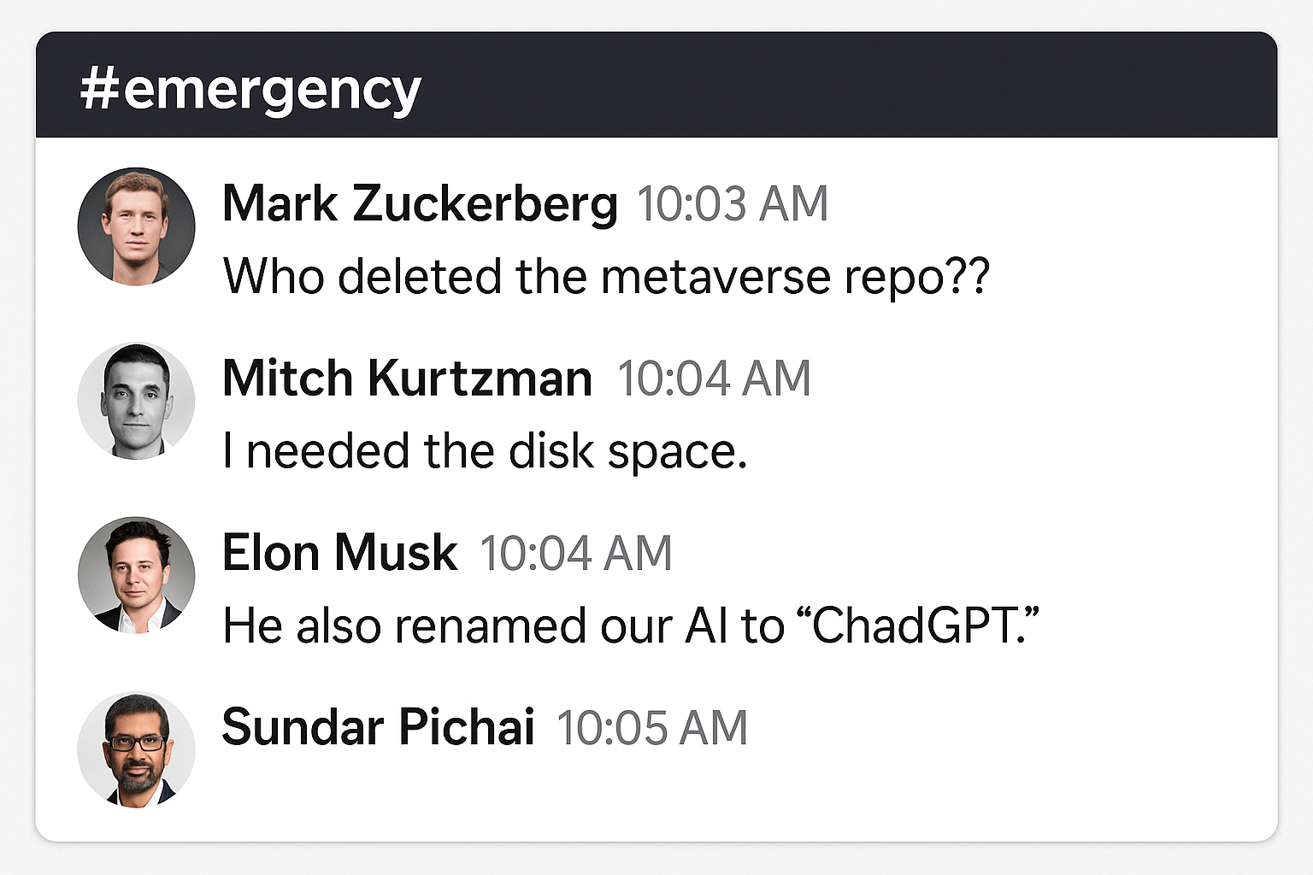Viewport: 1313px width, 875px height.
Task: Select the 10:05 AM timestamp
Action: coord(652,728)
